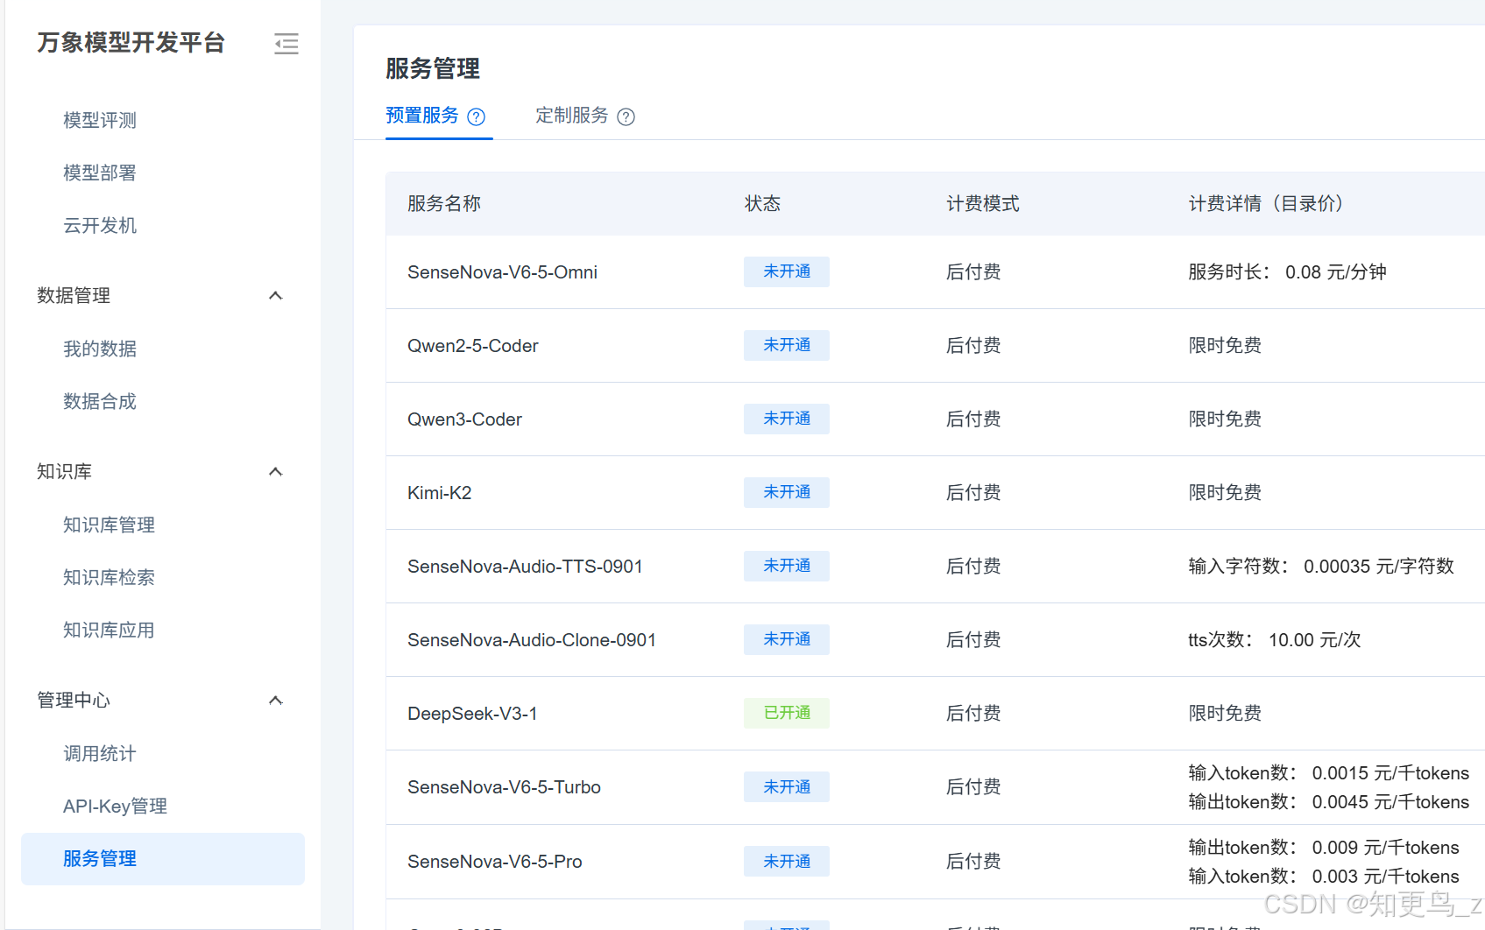Collapse the 知识库 section chevron

click(x=275, y=472)
